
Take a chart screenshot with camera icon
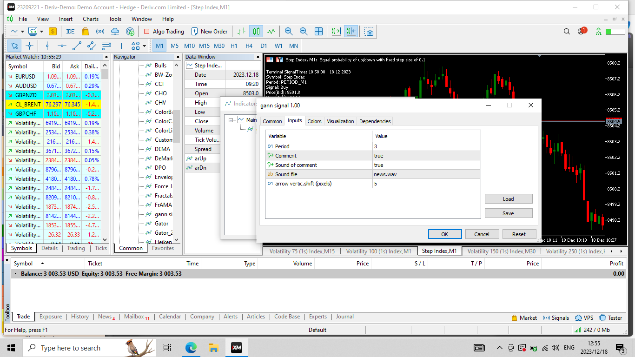click(x=369, y=32)
